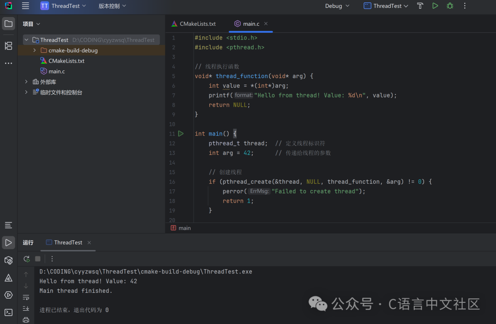Toggle soft-wrap in console output
496x324 pixels.
coord(26,297)
